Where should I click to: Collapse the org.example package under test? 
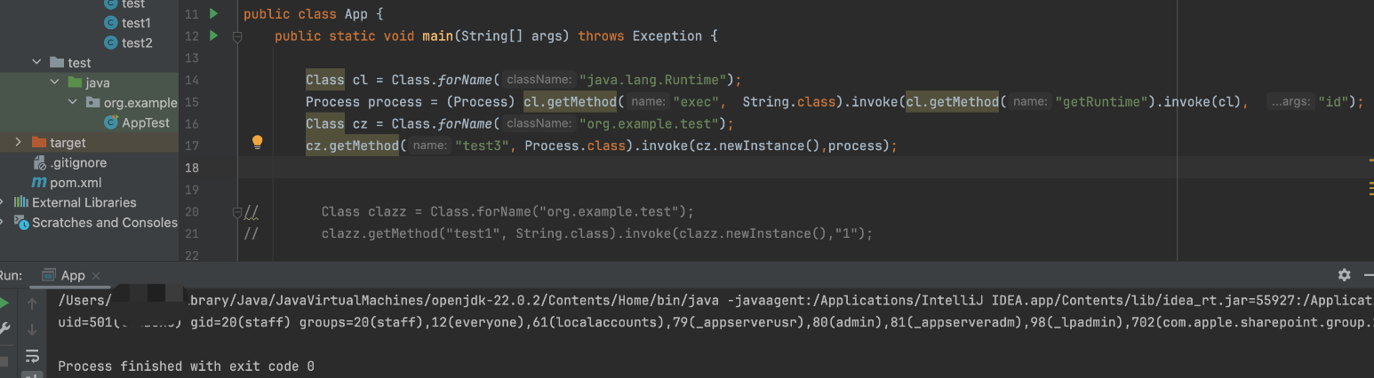73,103
